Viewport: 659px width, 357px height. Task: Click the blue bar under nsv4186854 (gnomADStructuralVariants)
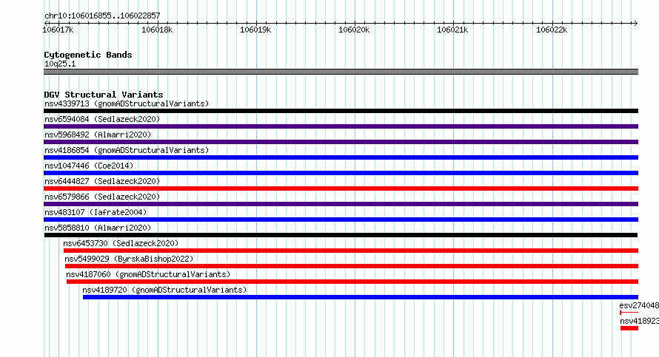coord(341,157)
